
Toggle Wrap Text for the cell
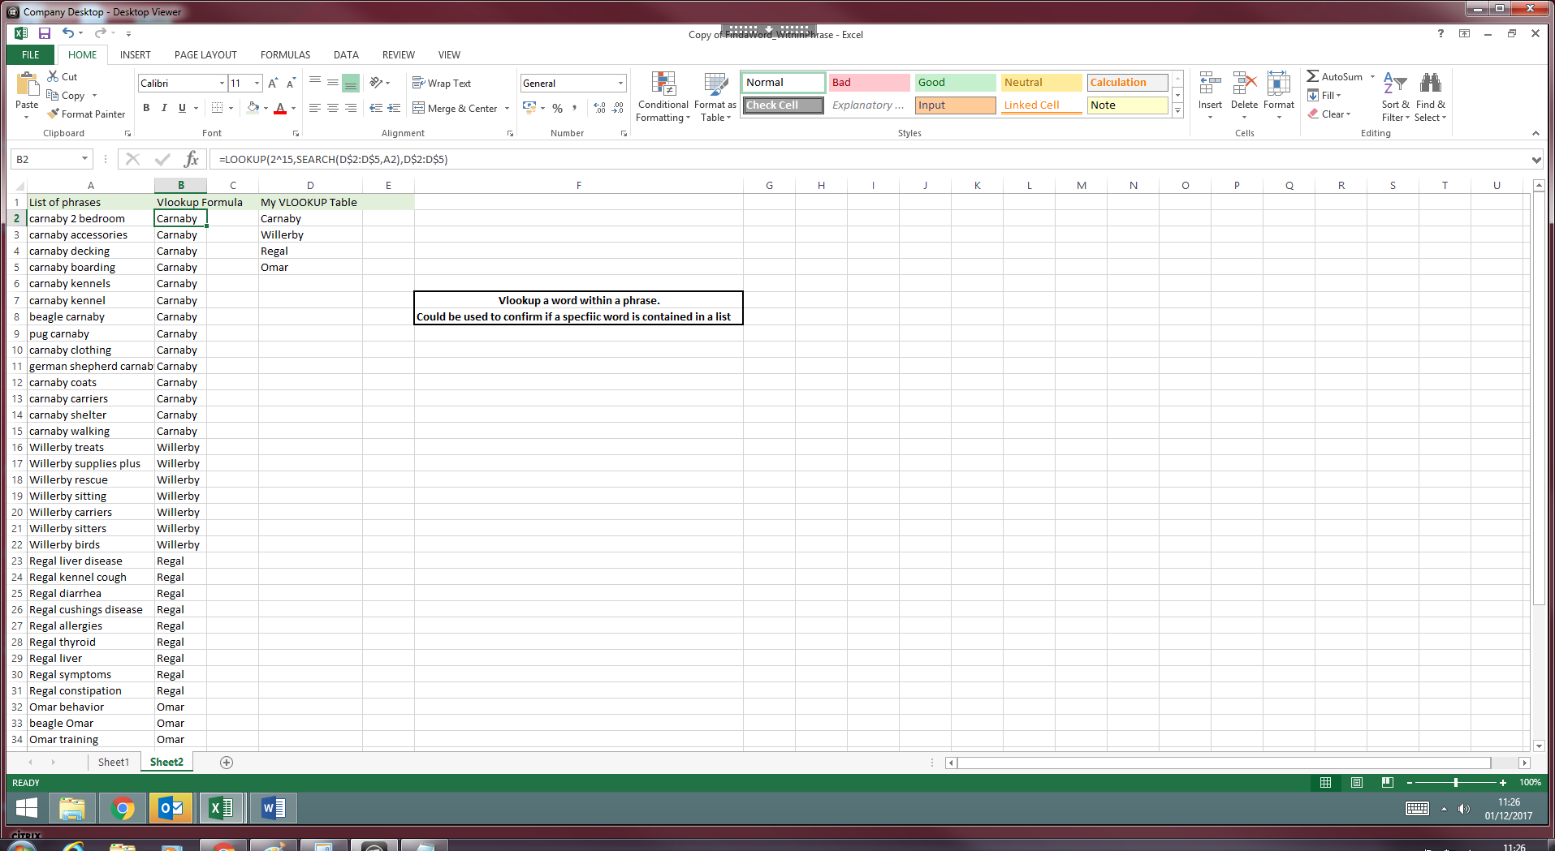[442, 83]
